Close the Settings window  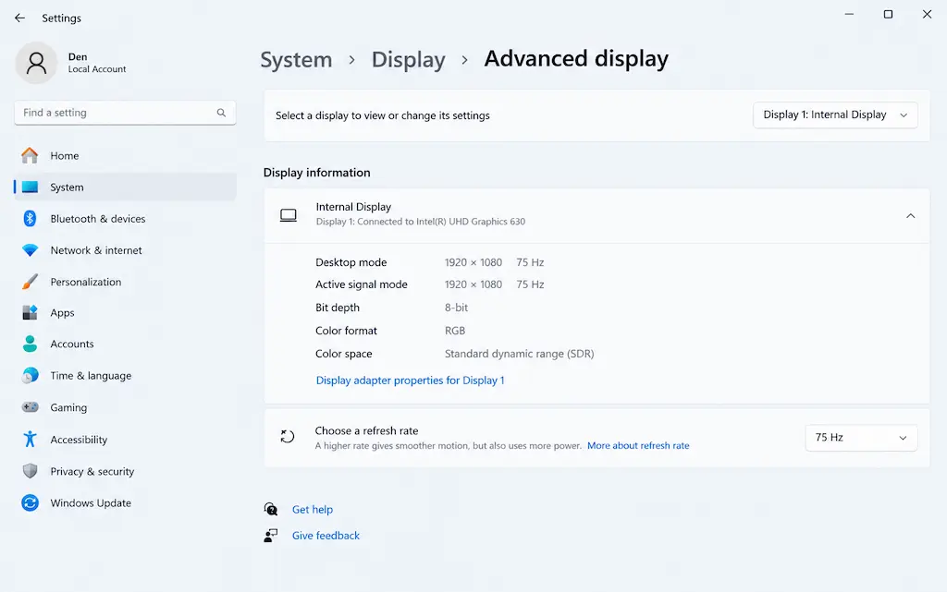tap(927, 14)
